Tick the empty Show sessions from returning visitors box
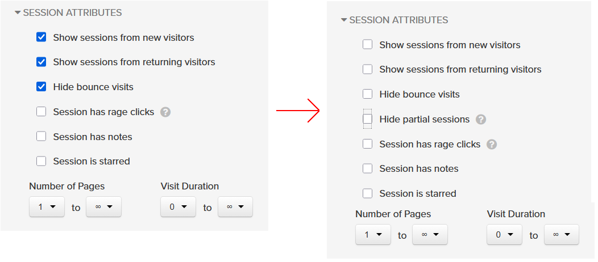Viewport: 598px width, 262px height. (x=368, y=69)
